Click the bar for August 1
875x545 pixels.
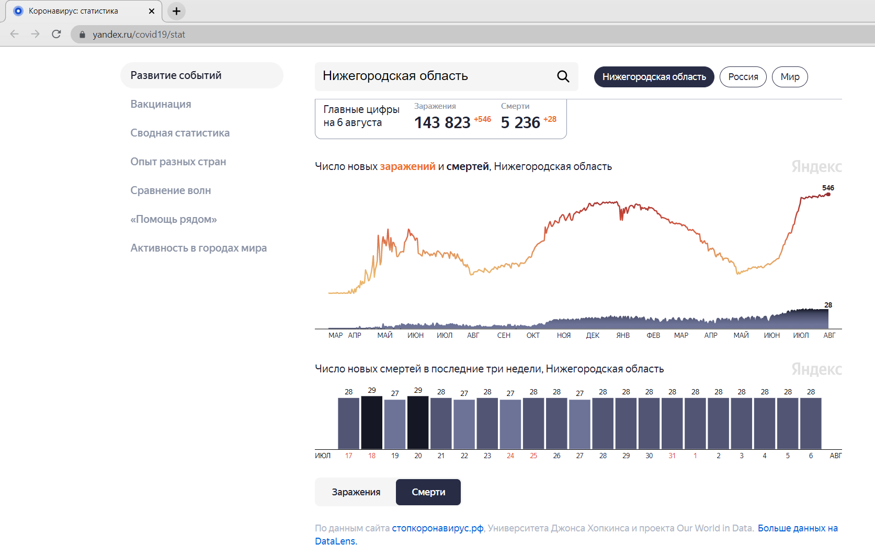pos(695,424)
